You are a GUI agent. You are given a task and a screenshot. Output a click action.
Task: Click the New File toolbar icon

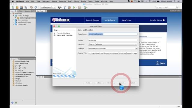13,7
